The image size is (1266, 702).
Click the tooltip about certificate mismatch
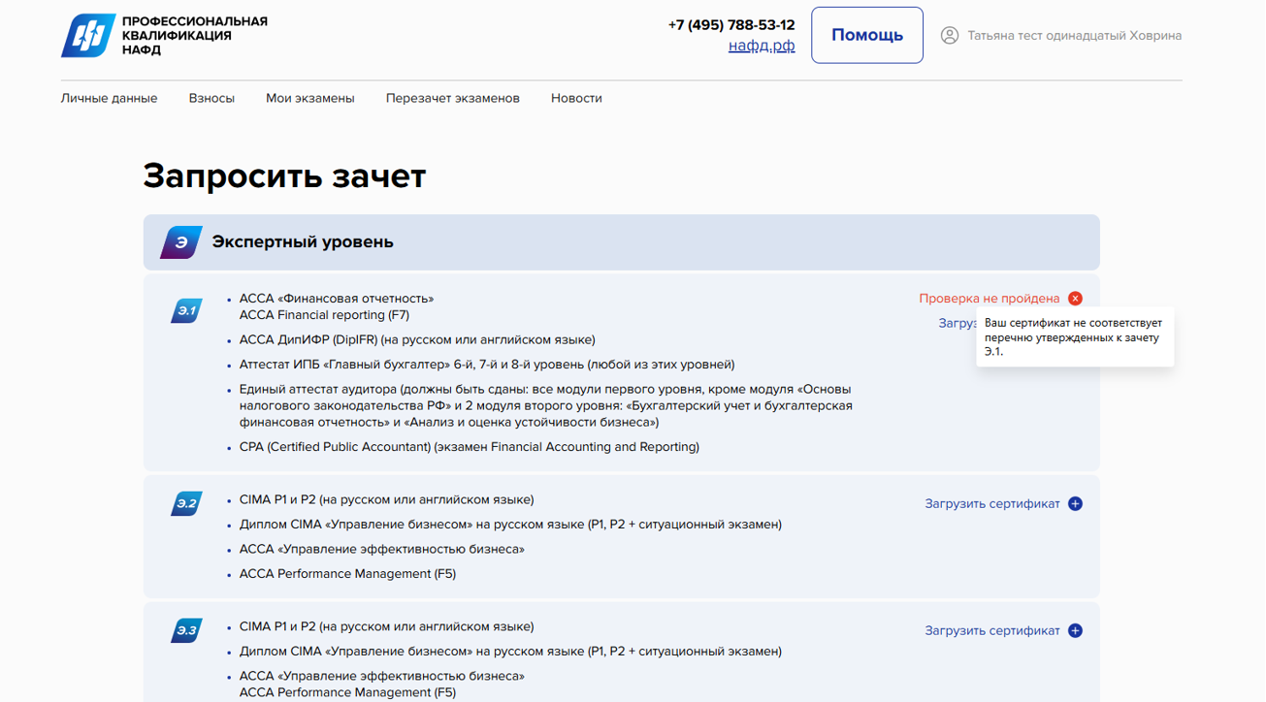tap(1075, 337)
